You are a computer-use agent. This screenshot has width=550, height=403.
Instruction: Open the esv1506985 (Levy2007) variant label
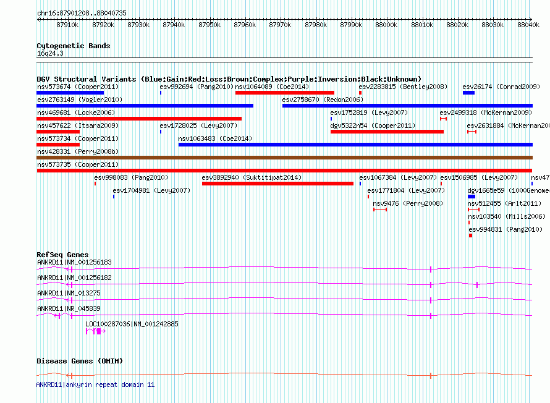coord(479,177)
